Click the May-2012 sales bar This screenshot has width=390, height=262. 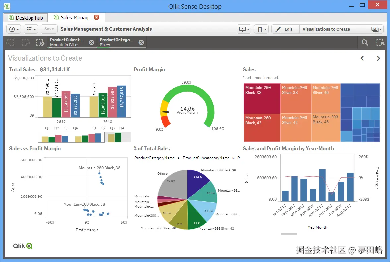[x=322, y=185]
